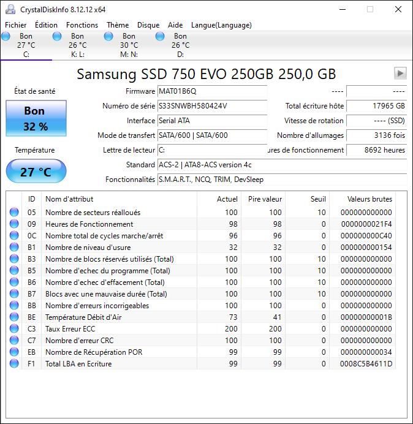This screenshot has width=413, height=424.
Task: Open the Fichier menu
Action: 16,25
